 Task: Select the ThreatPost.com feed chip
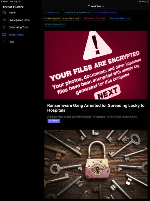pos(52,13)
